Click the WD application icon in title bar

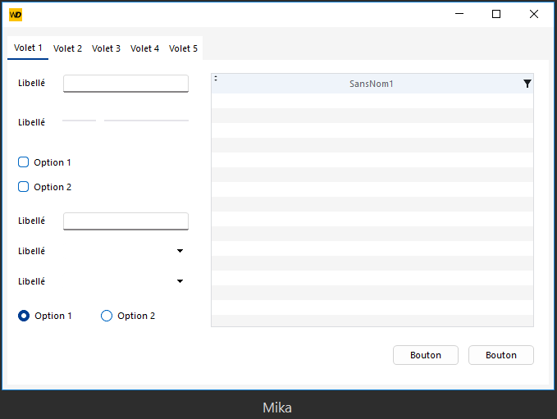[x=16, y=14]
